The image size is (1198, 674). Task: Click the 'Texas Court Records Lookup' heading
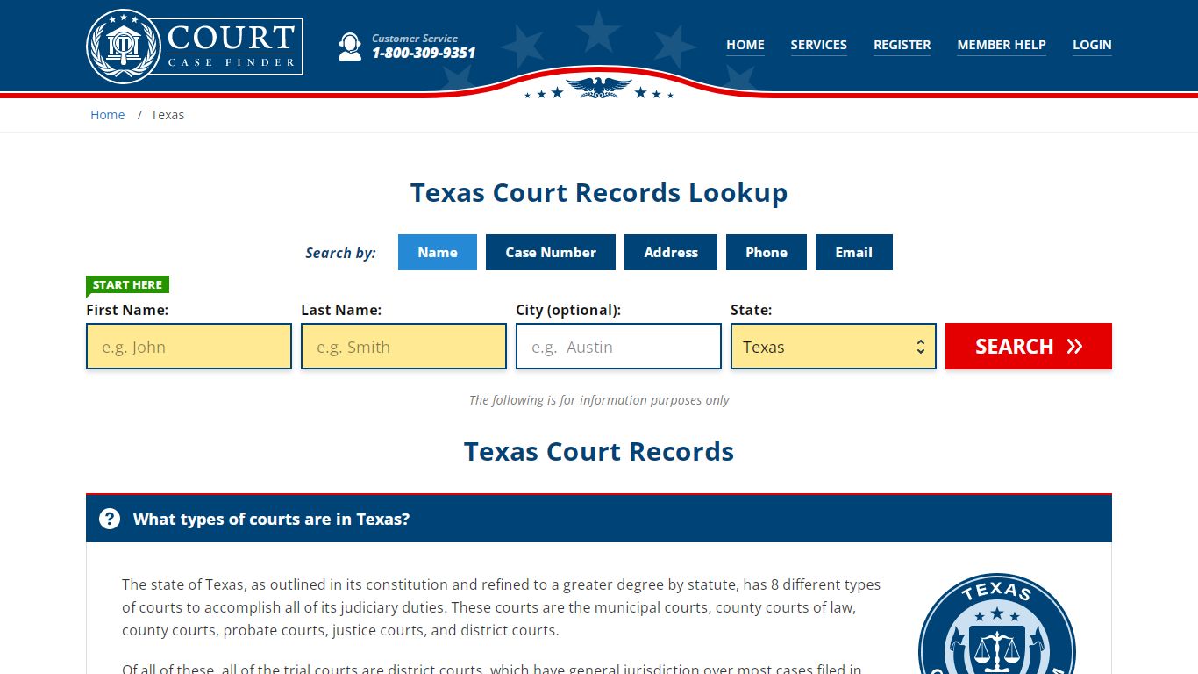coord(599,192)
